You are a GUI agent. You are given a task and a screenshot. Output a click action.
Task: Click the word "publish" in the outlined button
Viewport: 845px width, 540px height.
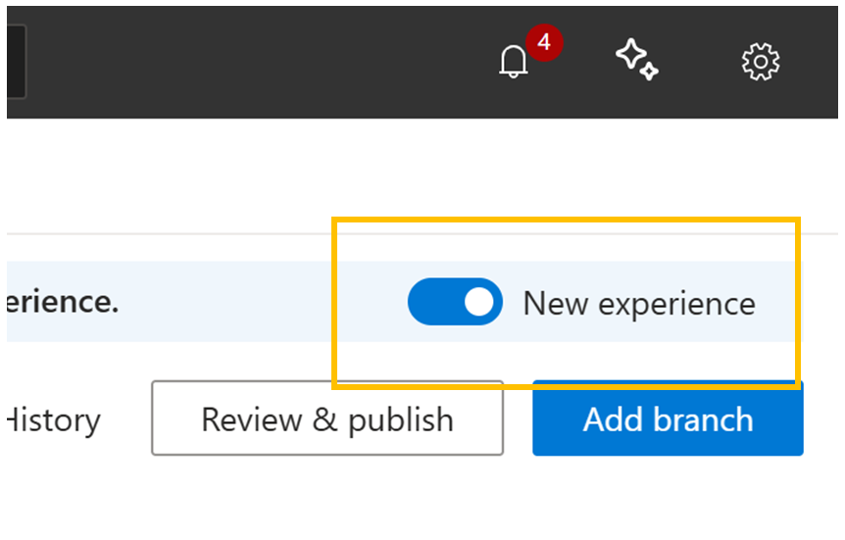pos(400,419)
